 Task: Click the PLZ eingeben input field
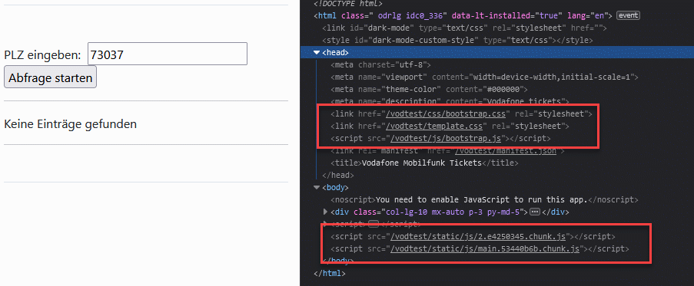point(168,54)
